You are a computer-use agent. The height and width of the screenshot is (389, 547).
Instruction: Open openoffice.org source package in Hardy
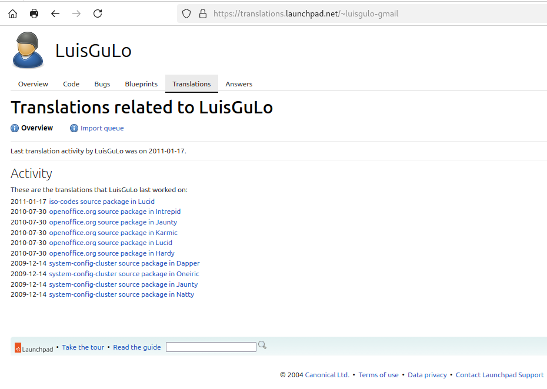[112, 253]
